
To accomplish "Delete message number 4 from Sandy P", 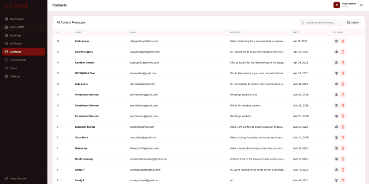I will click(343, 170).
